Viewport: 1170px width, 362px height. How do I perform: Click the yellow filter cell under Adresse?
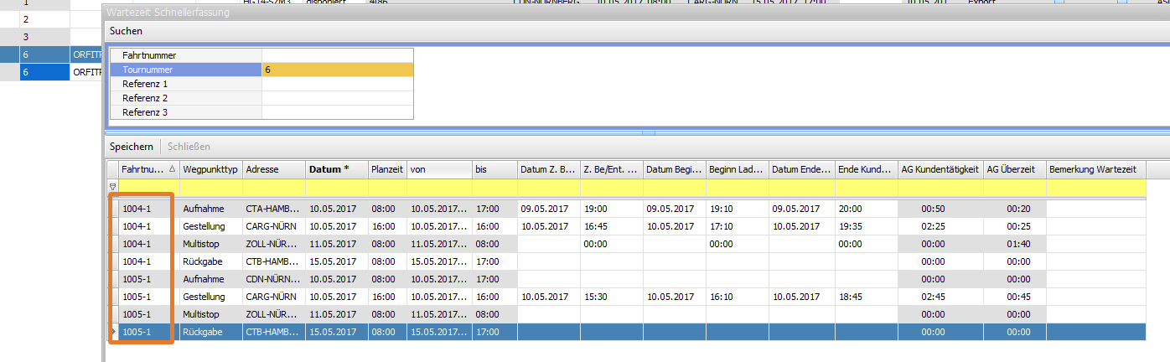[x=273, y=188]
